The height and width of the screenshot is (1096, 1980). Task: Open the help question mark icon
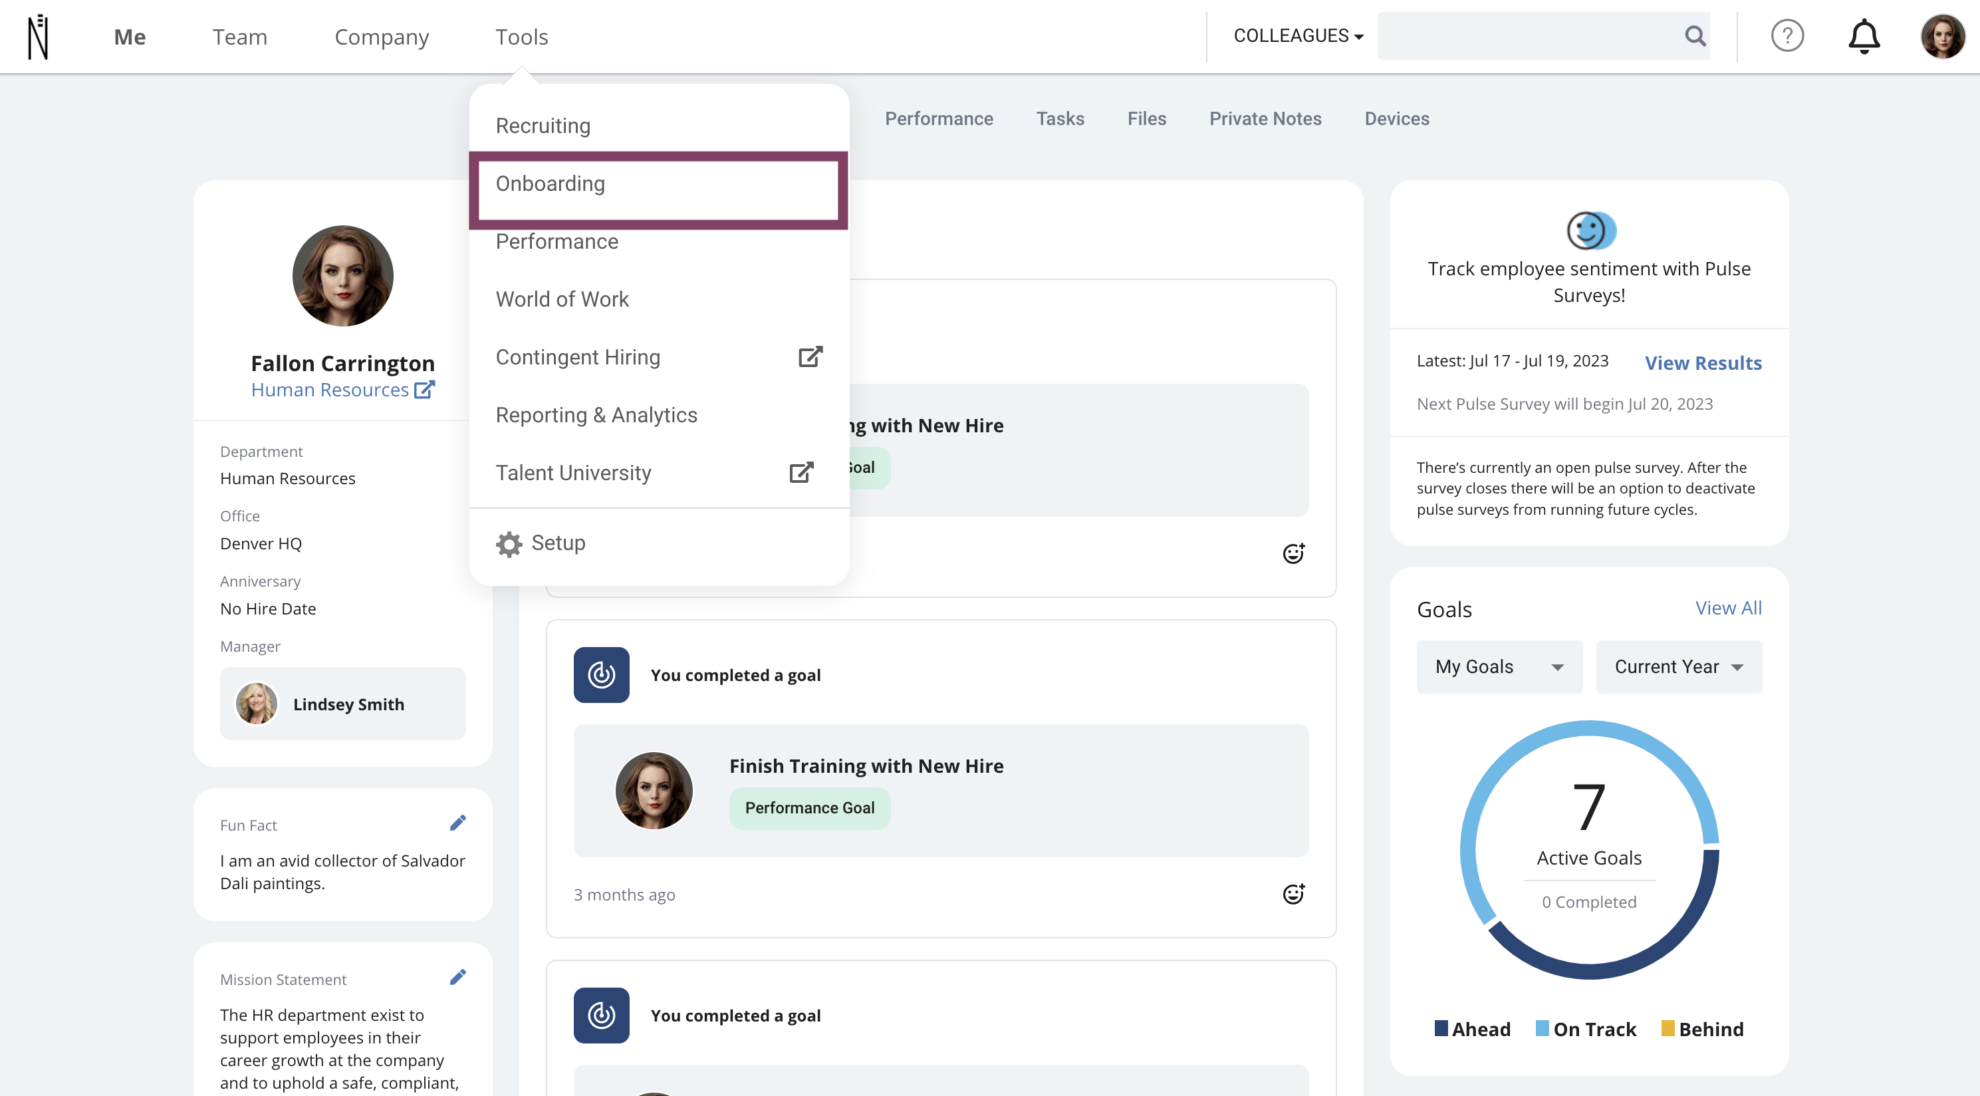coord(1787,35)
